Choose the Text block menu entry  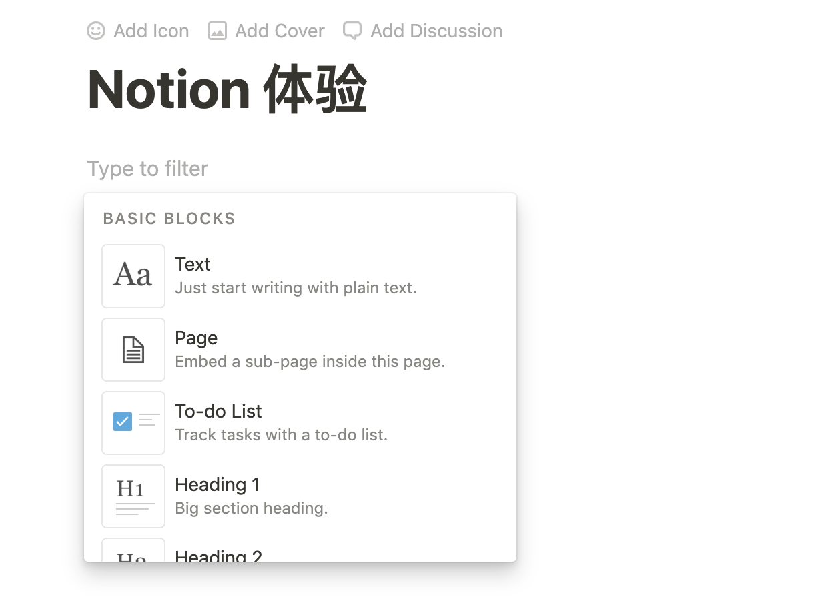300,276
